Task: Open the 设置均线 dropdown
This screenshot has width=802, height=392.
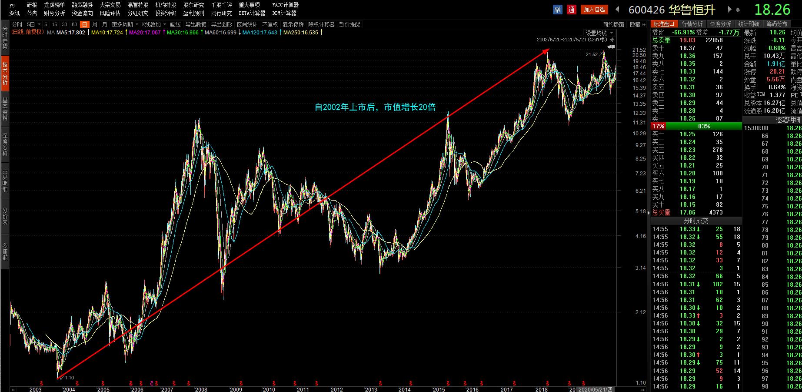Action: tap(599, 33)
